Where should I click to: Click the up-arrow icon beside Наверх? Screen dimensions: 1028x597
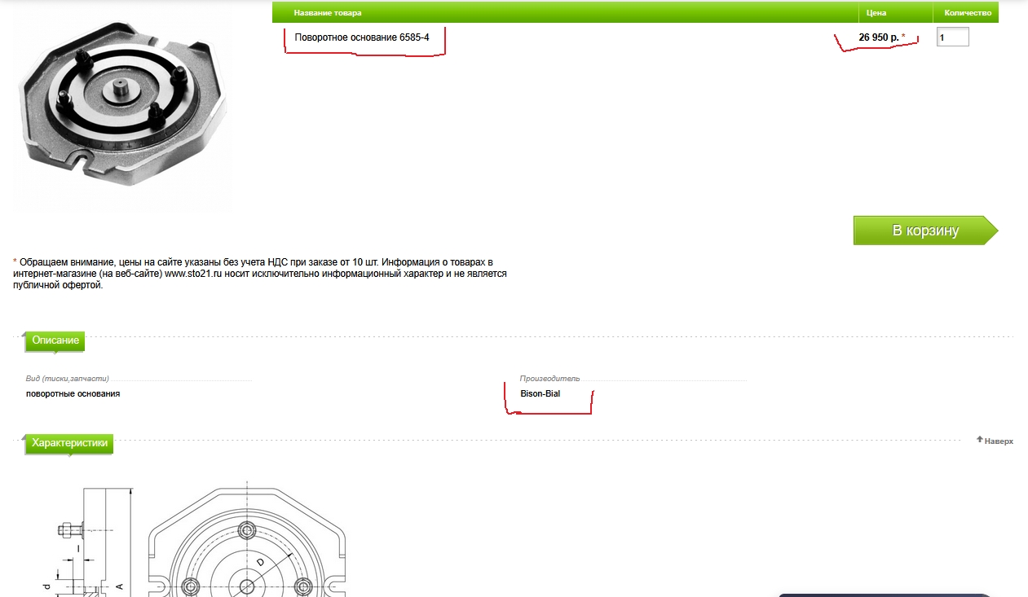[979, 440]
